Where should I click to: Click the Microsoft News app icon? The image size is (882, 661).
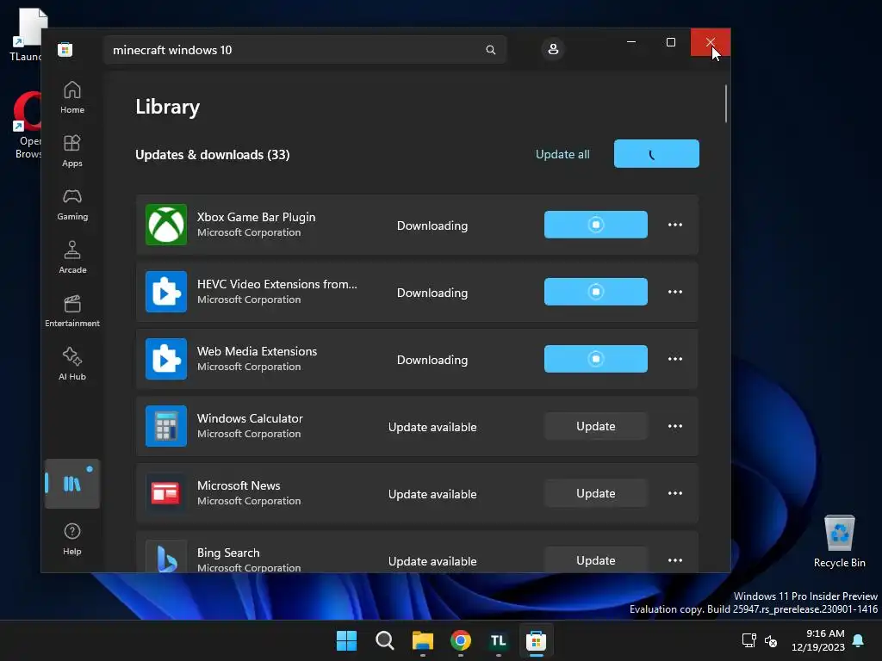[166, 493]
